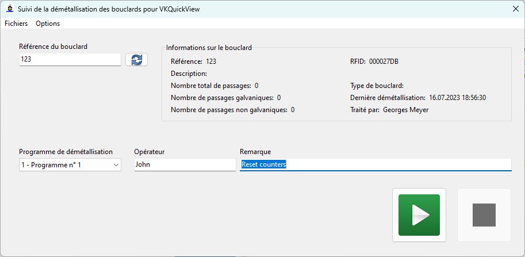Click the refresh icon beside the reference field

pyautogui.click(x=136, y=60)
